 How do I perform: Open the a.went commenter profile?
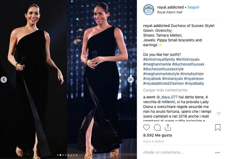[x=149, y=97]
